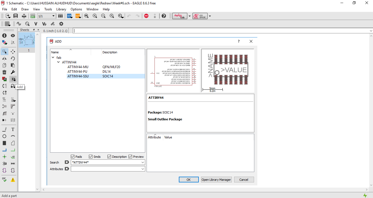Select the Circle drawing tool
Image resolution: width=373 pixels, height=198 pixels.
click(4, 136)
